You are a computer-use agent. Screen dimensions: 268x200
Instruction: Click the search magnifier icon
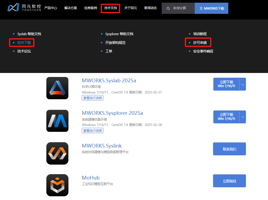tap(168, 8)
